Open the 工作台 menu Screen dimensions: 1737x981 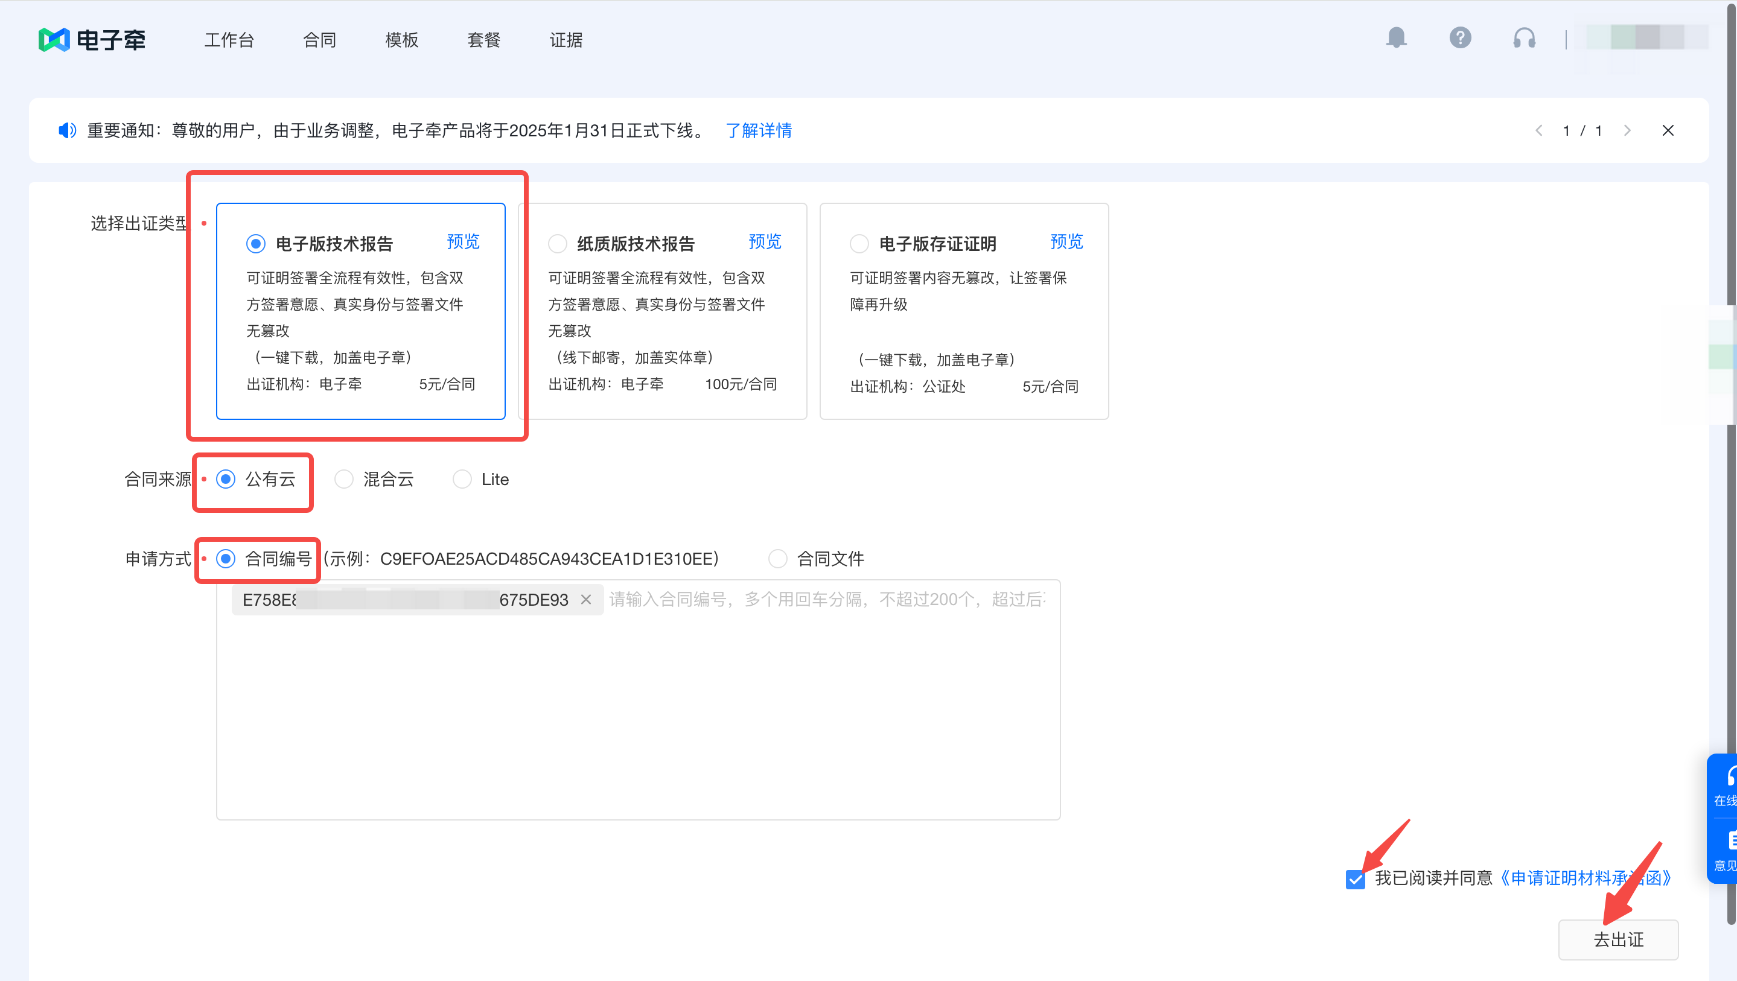[x=229, y=40]
